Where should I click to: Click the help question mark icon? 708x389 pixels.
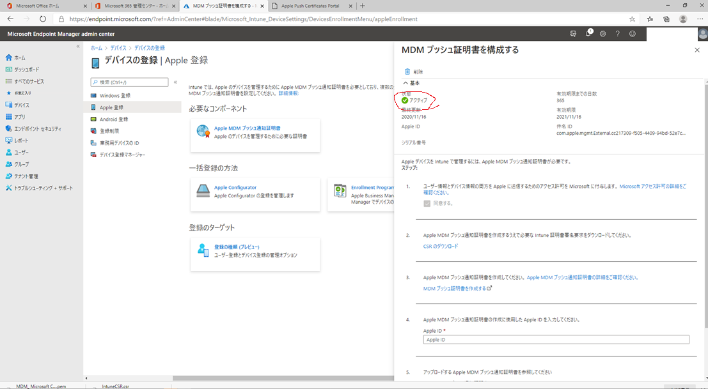coord(618,34)
